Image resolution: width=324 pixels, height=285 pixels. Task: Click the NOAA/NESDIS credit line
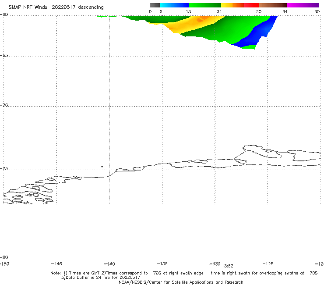[181, 282]
